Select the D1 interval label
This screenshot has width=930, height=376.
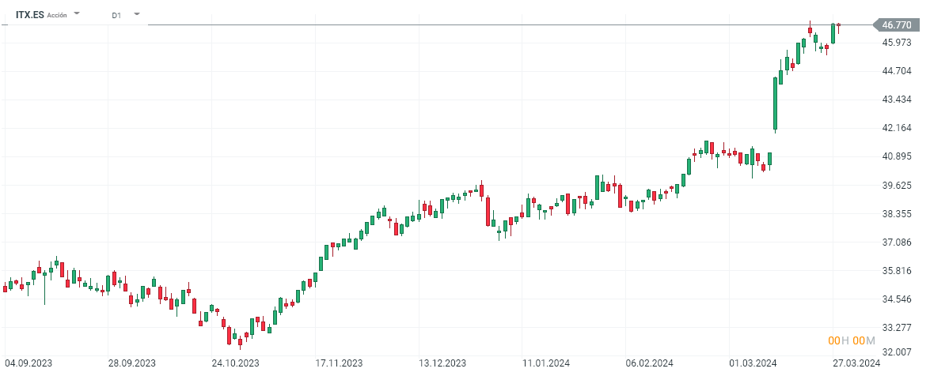tap(116, 15)
